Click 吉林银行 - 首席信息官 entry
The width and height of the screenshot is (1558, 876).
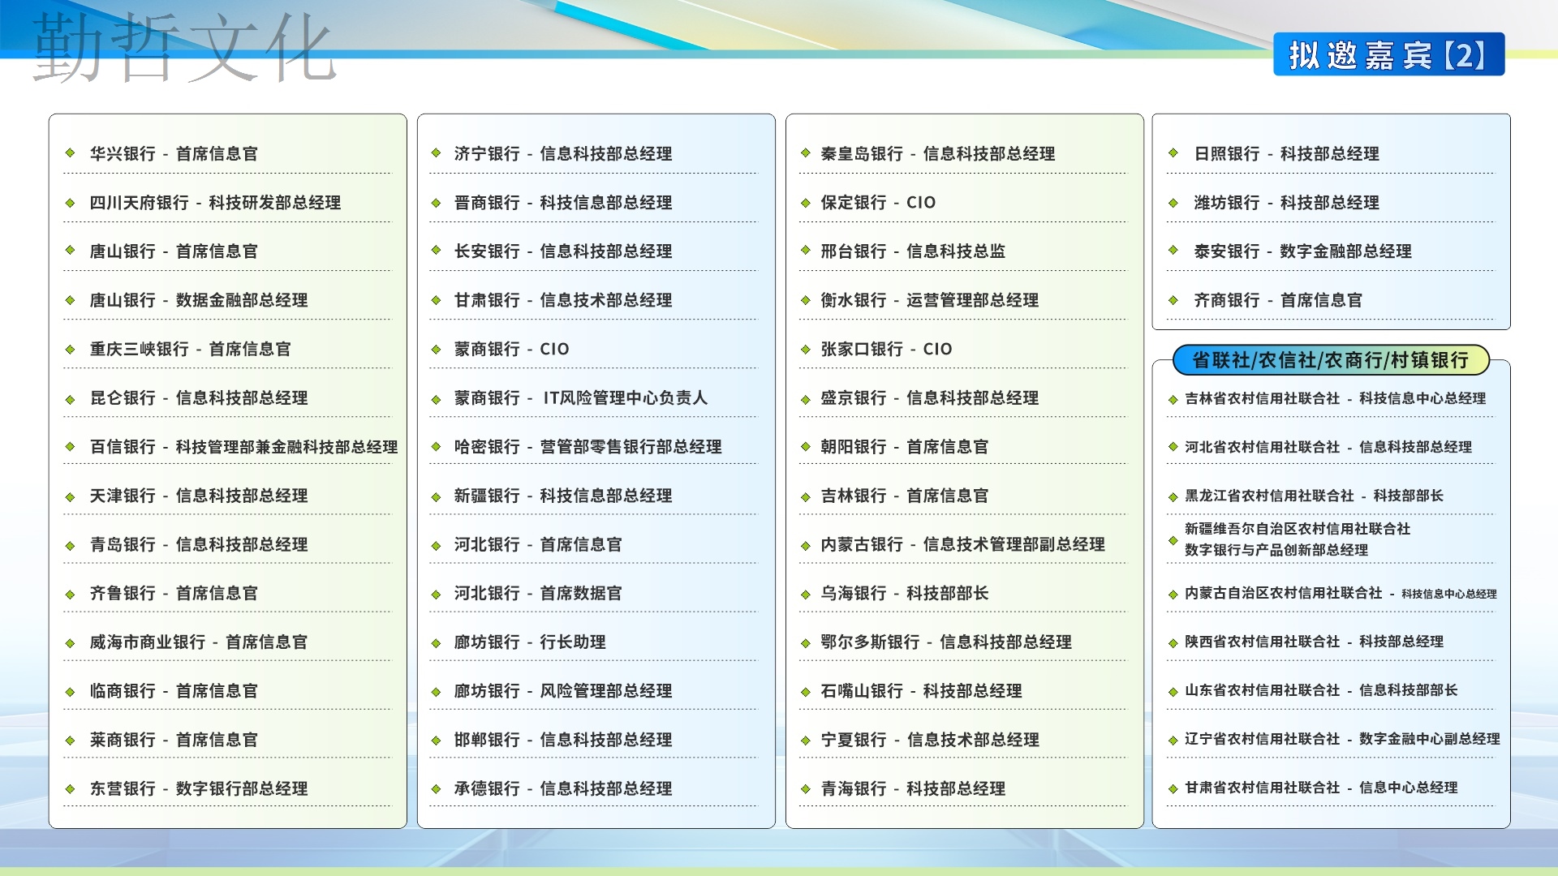pyautogui.click(x=905, y=495)
